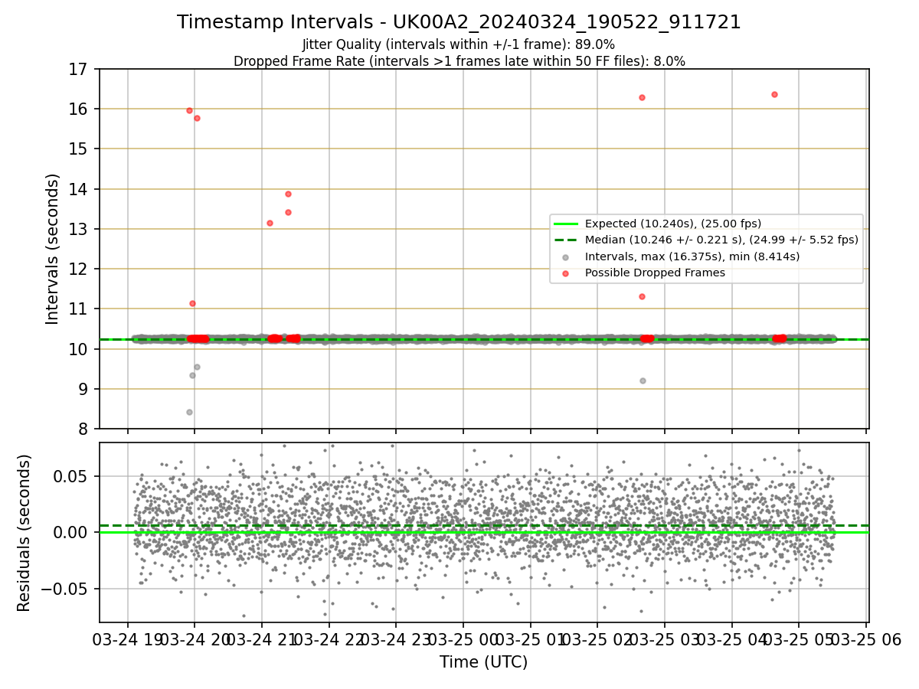Click the red dropped-frame point near 16.3s after 03-25 02
Viewport: 919px width, 689px height.
pos(642,97)
